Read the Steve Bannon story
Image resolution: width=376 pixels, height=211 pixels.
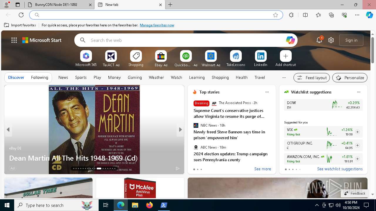click(x=229, y=135)
